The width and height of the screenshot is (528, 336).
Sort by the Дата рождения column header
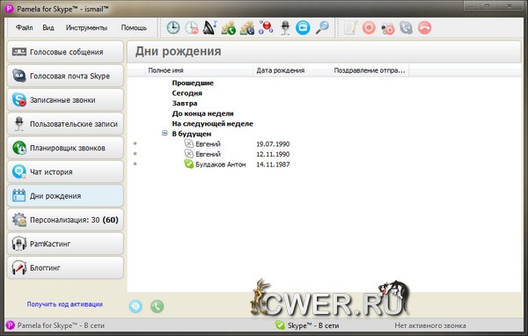[x=291, y=70]
